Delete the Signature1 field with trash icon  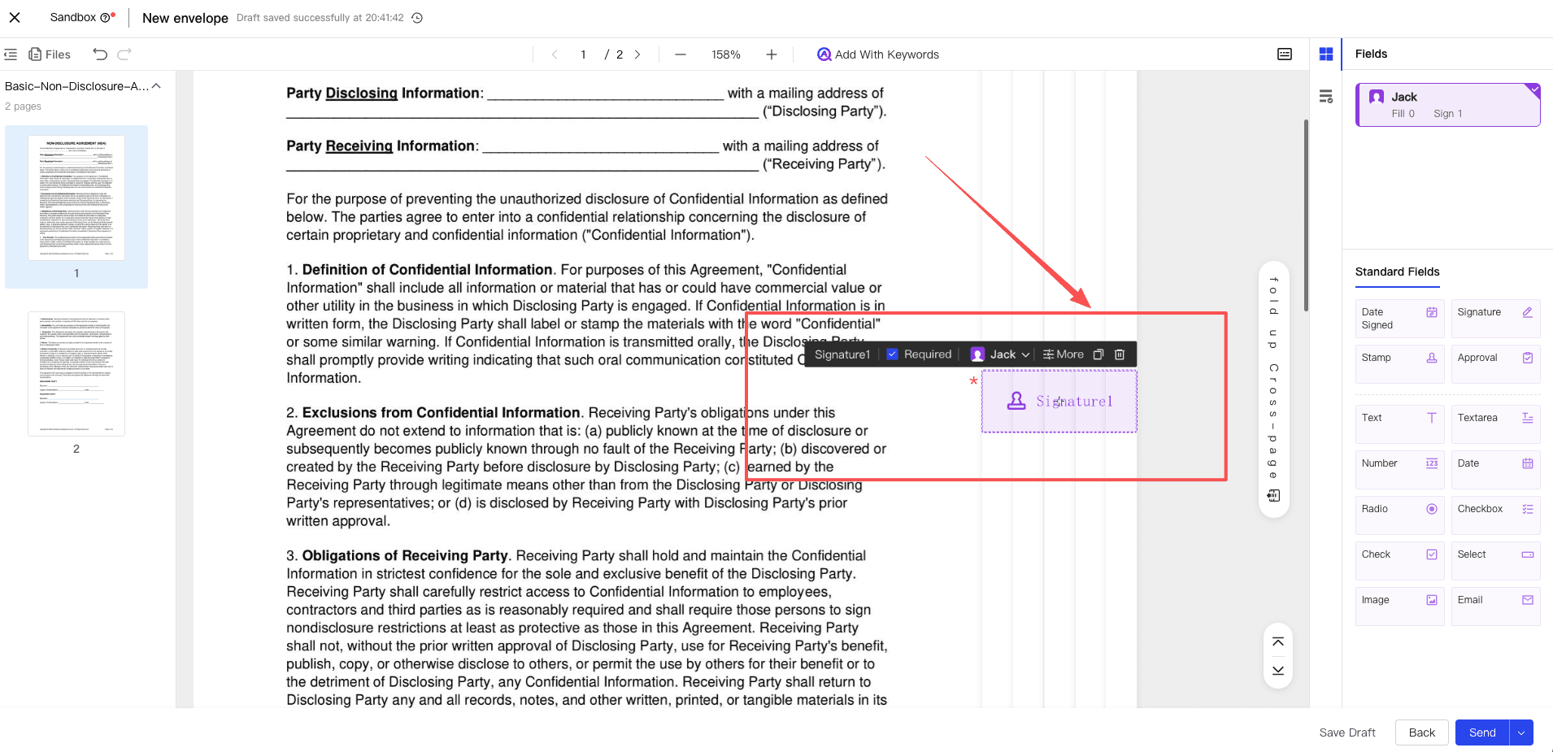[x=1120, y=354]
